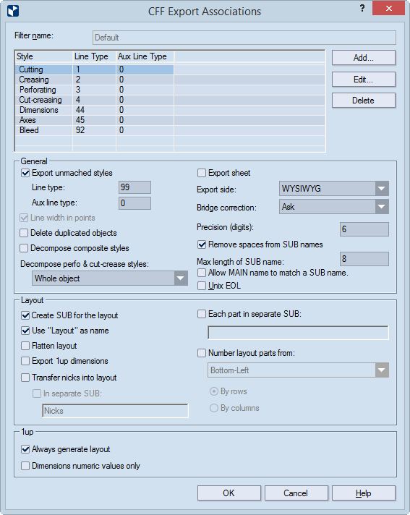Click the Precision digits input field
Image resolution: width=410 pixels, height=515 pixels.
364,229
